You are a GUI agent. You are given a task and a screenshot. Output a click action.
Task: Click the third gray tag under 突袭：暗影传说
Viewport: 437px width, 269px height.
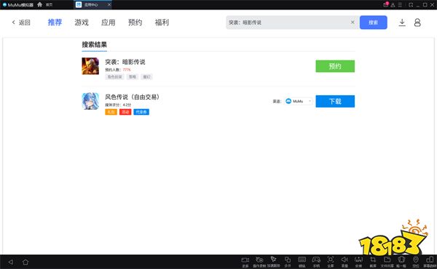pyautogui.click(x=146, y=77)
